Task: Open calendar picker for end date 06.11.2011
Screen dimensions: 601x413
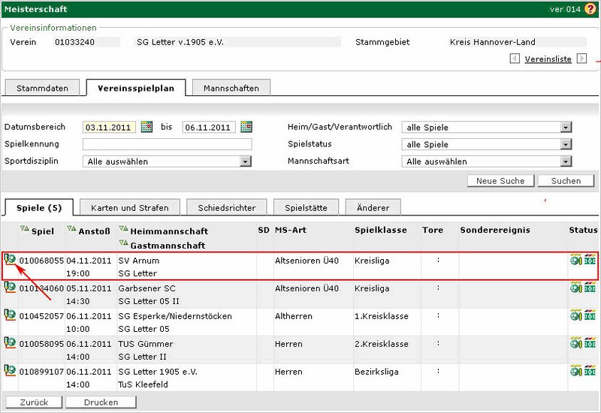Action: tap(246, 127)
